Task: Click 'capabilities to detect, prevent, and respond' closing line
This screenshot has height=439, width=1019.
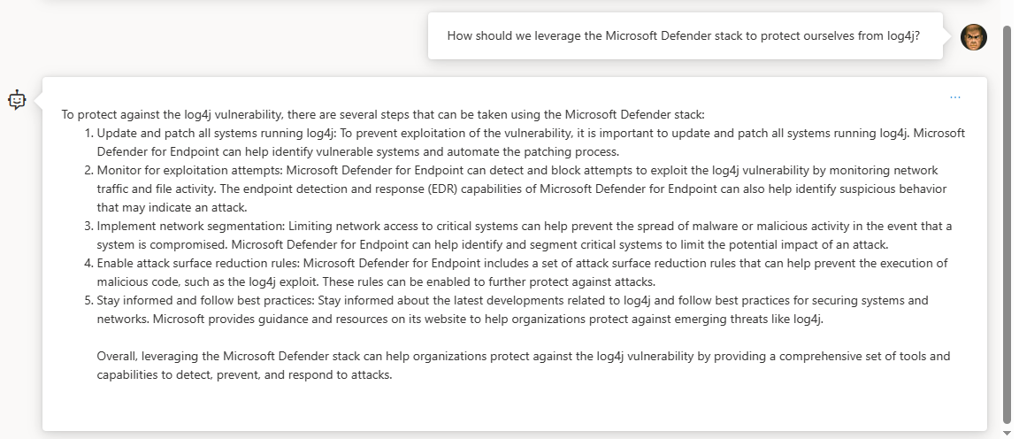Action: (244, 375)
